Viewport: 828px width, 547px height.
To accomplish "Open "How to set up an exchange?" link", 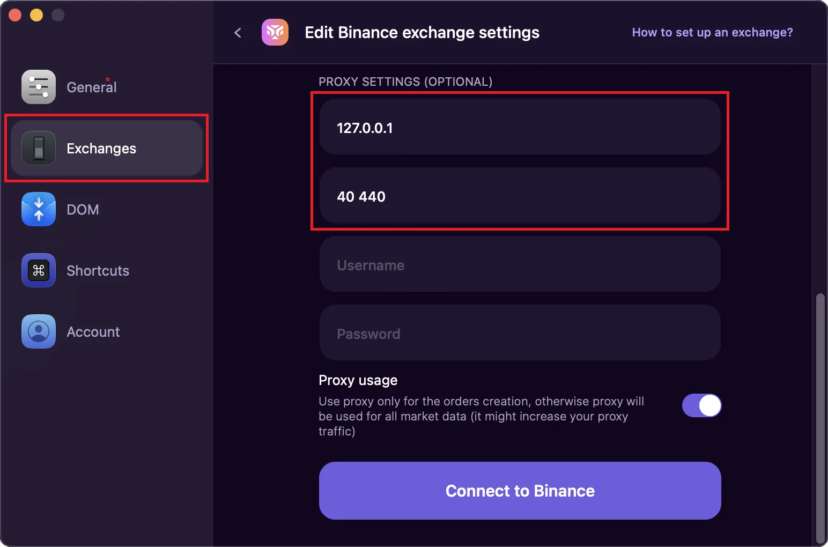I will (x=712, y=32).
